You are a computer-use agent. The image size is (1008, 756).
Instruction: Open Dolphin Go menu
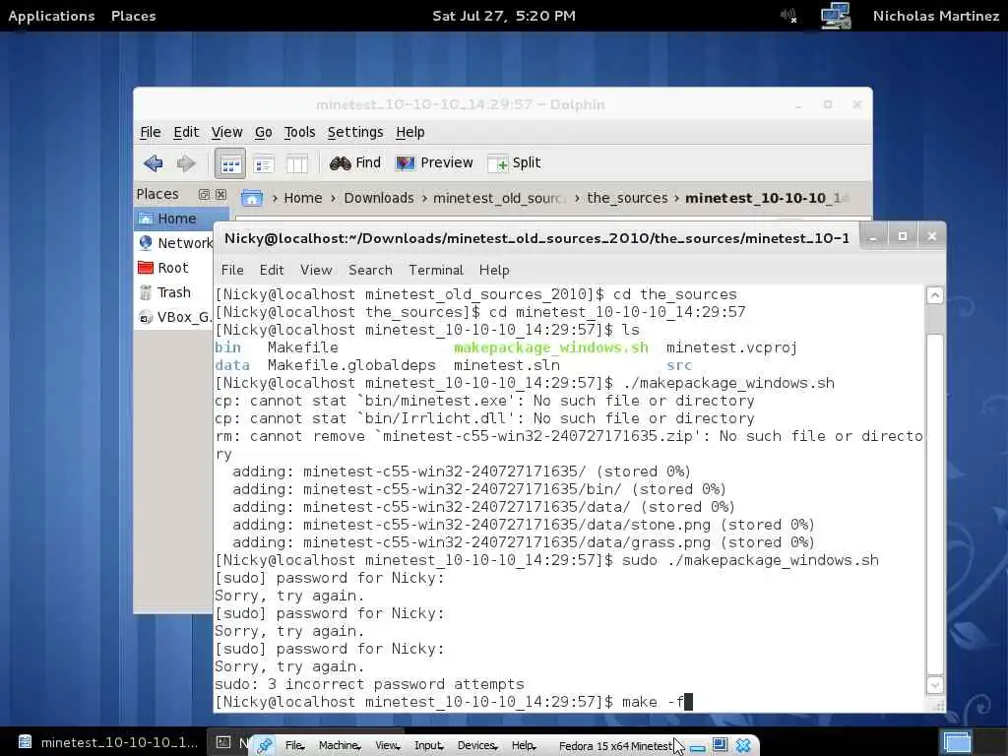pos(264,133)
